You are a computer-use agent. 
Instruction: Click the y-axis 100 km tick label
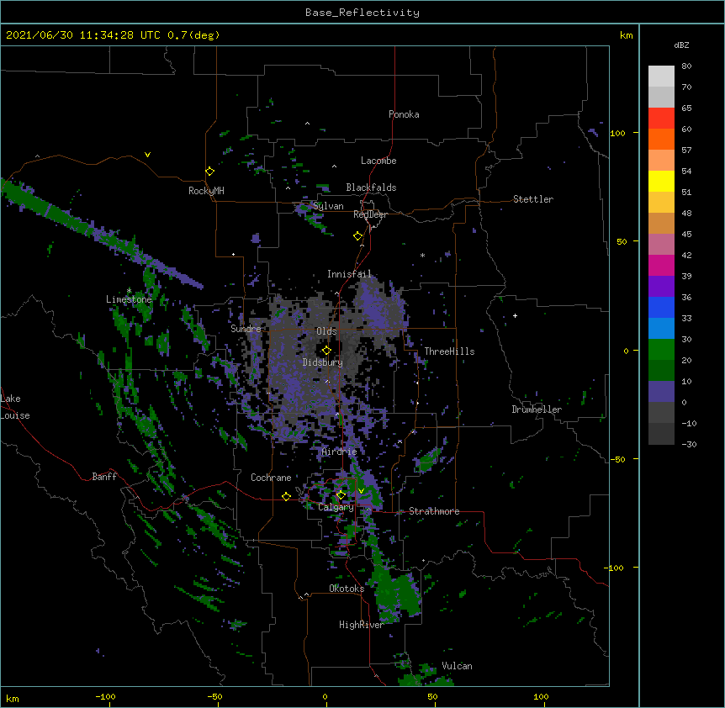click(617, 133)
